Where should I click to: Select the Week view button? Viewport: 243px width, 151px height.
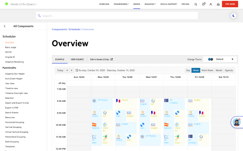click(x=196, y=70)
